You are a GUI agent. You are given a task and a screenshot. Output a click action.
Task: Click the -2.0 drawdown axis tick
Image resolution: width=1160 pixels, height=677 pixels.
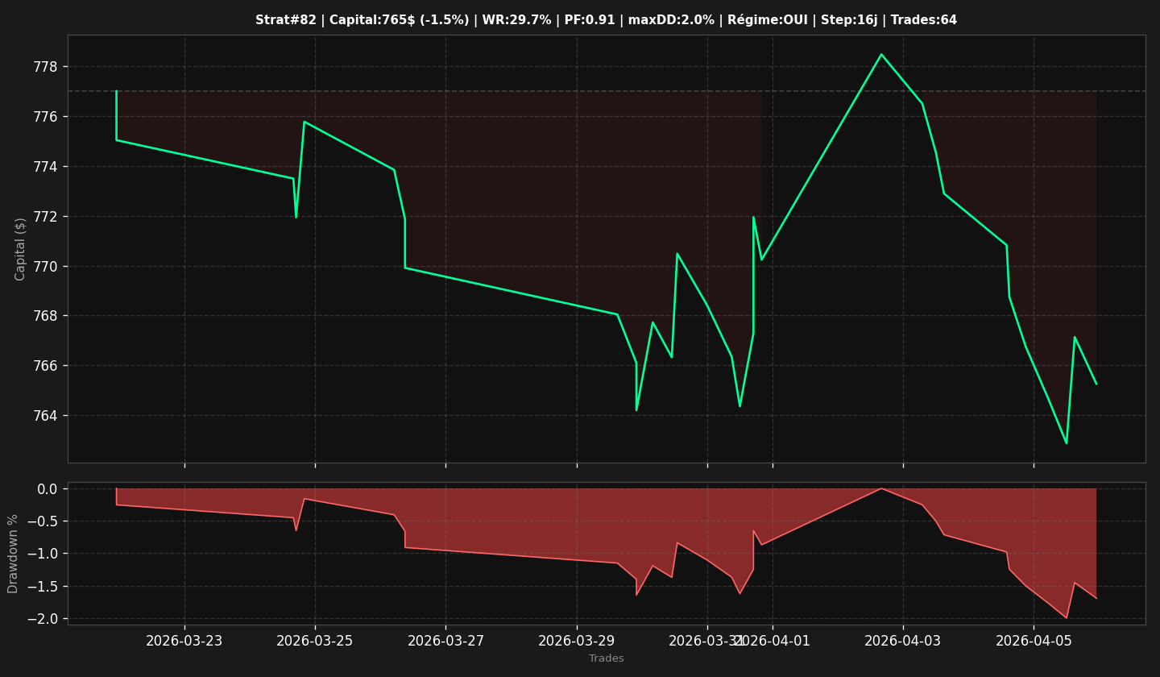43,619
